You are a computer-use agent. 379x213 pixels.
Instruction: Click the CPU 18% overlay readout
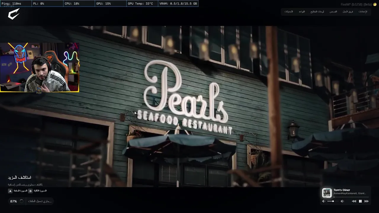click(79, 4)
